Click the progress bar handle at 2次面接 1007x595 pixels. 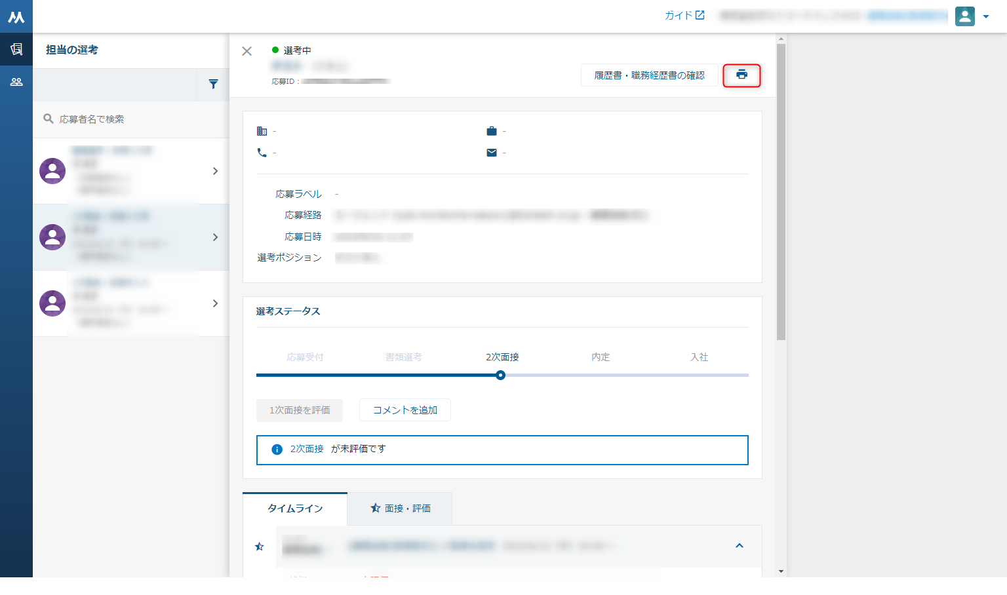[x=501, y=375]
